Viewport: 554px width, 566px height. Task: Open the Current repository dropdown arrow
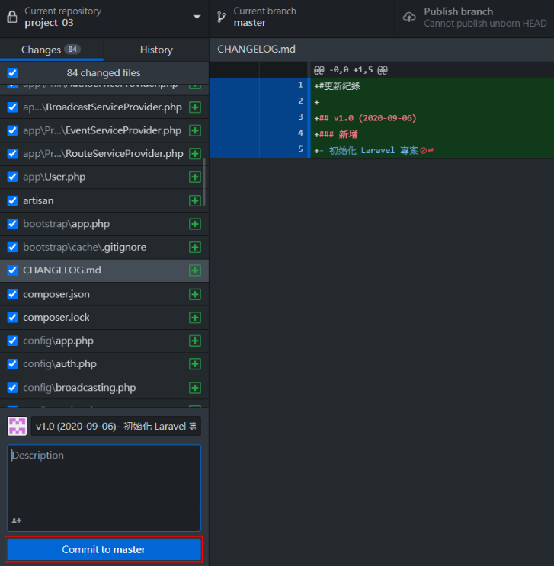pyautogui.click(x=197, y=17)
